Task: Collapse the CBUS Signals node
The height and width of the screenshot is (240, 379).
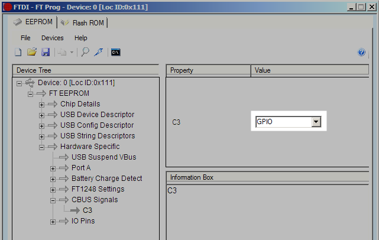Action: pyautogui.click(x=53, y=200)
